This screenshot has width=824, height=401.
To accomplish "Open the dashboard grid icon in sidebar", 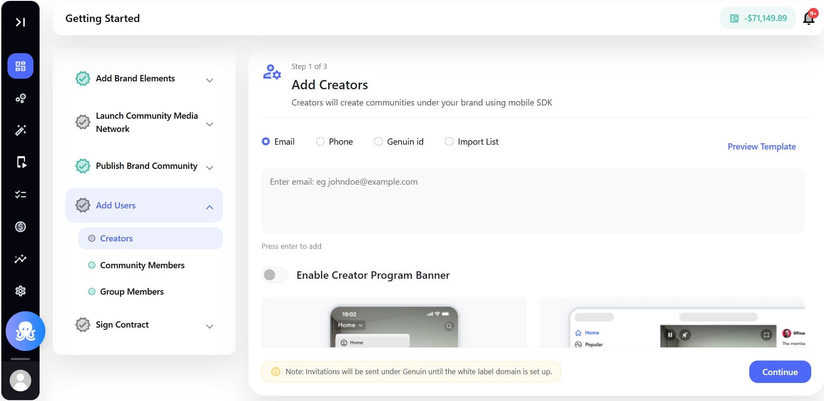I will 20,66.
